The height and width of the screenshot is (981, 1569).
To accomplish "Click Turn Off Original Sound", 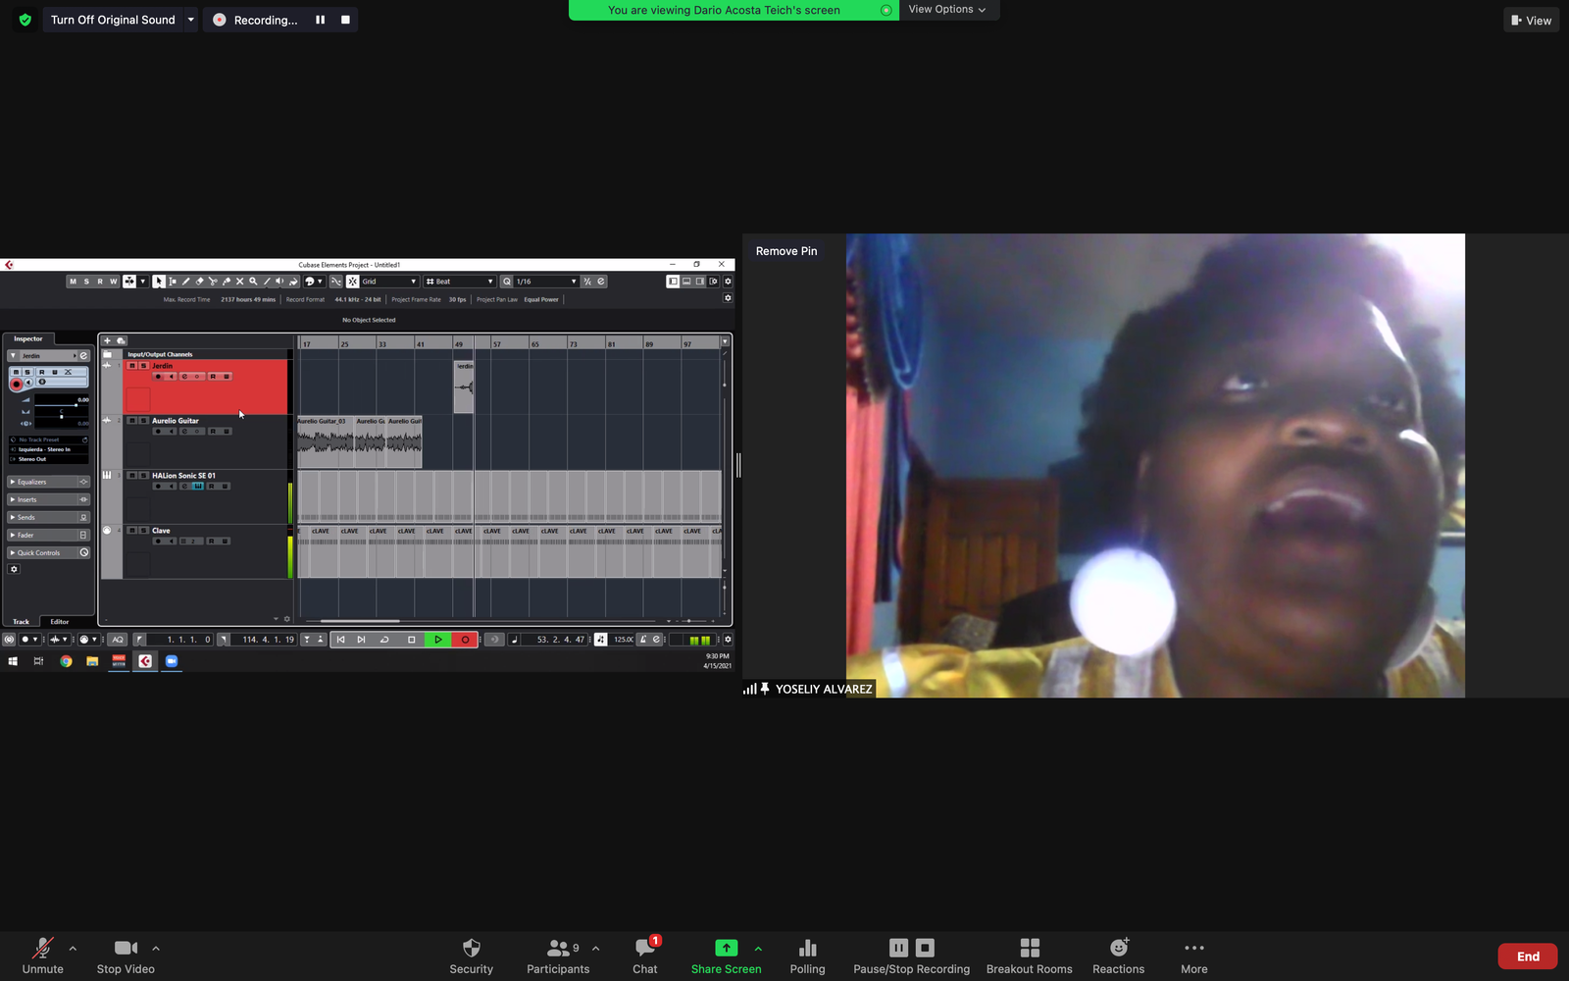I will point(113,20).
